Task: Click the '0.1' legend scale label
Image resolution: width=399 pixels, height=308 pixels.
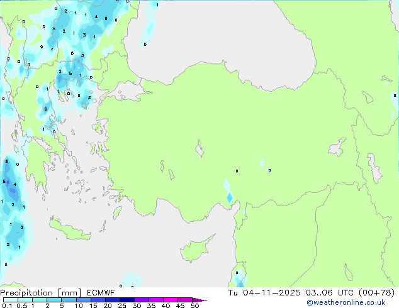Action: click(x=7, y=305)
